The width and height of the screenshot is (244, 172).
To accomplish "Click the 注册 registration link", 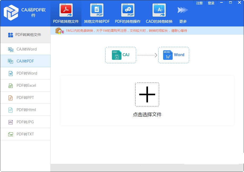I will pyautogui.click(x=199, y=3).
